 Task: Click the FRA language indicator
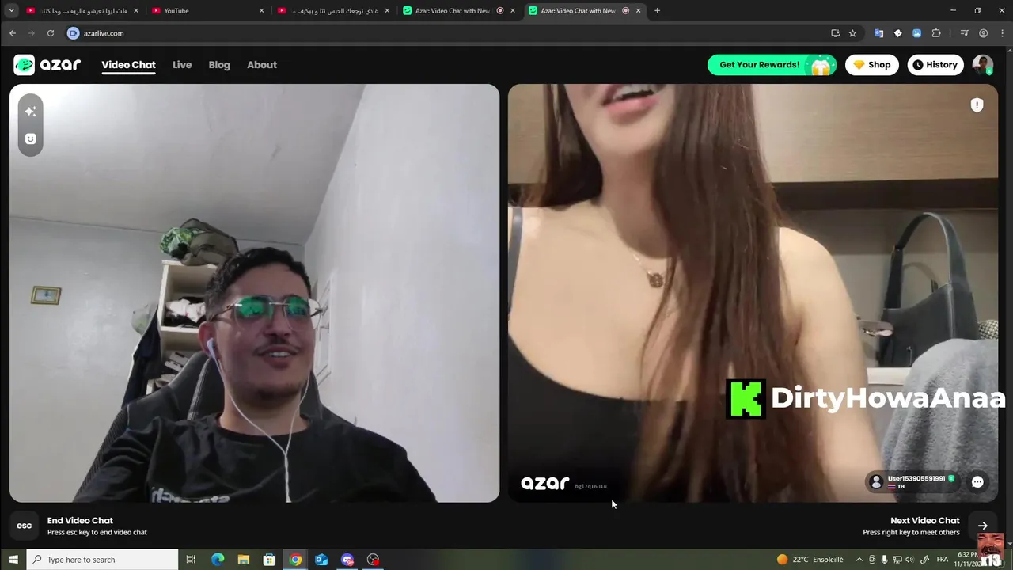(943, 560)
